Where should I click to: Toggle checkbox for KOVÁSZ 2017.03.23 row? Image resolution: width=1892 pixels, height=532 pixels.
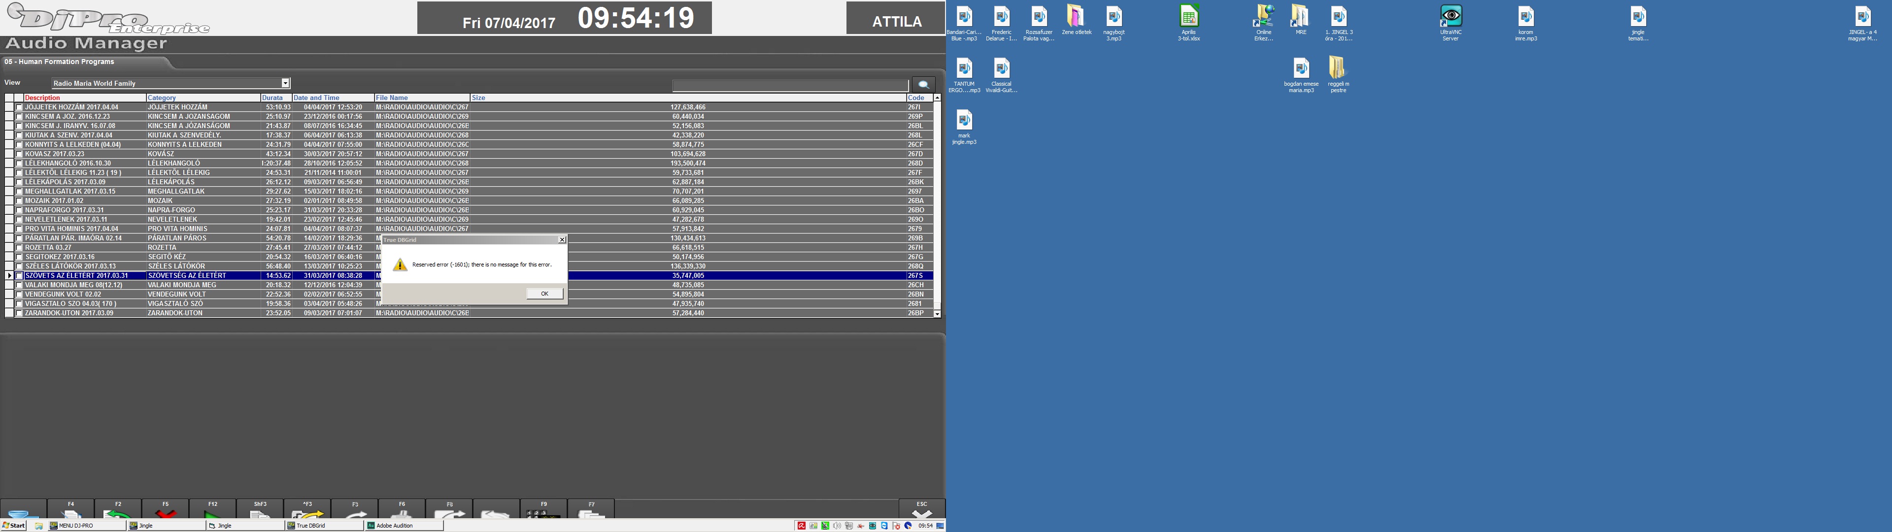coord(20,154)
